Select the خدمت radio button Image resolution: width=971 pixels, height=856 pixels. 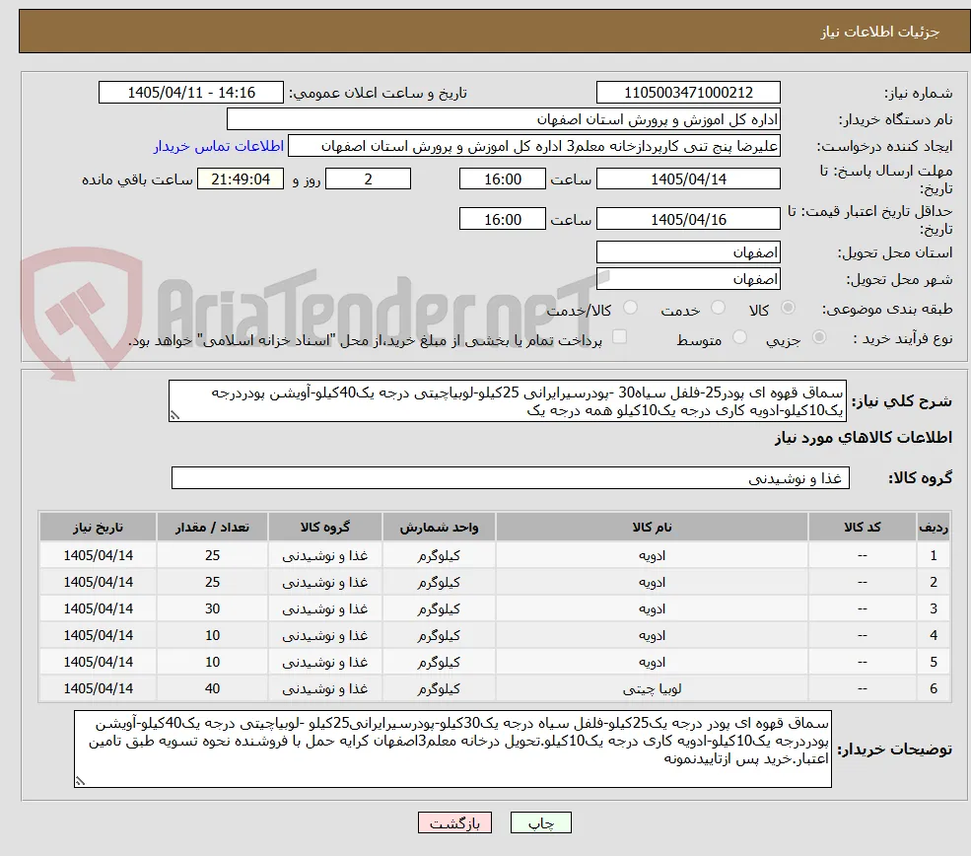[x=719, y=308]
